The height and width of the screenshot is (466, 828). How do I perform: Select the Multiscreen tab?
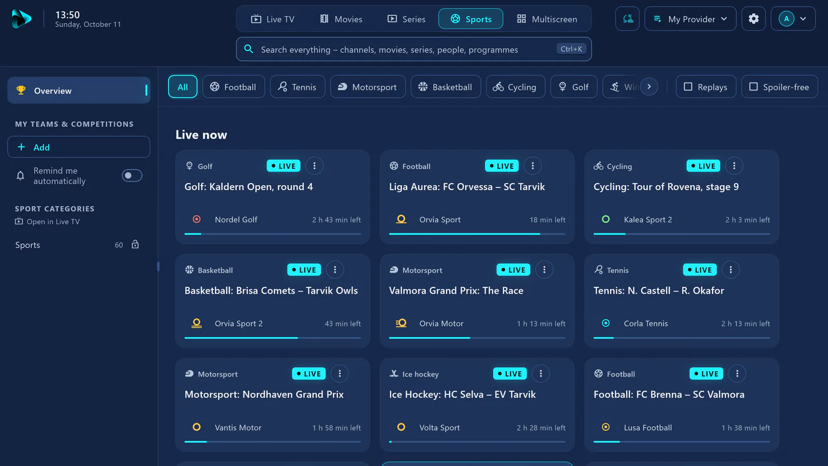coord(547,19)
